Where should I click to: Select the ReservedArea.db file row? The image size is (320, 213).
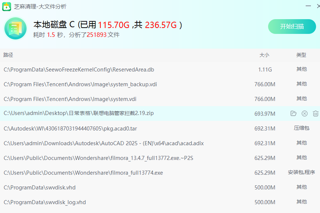pyautogui.click(x=160, y=70)
